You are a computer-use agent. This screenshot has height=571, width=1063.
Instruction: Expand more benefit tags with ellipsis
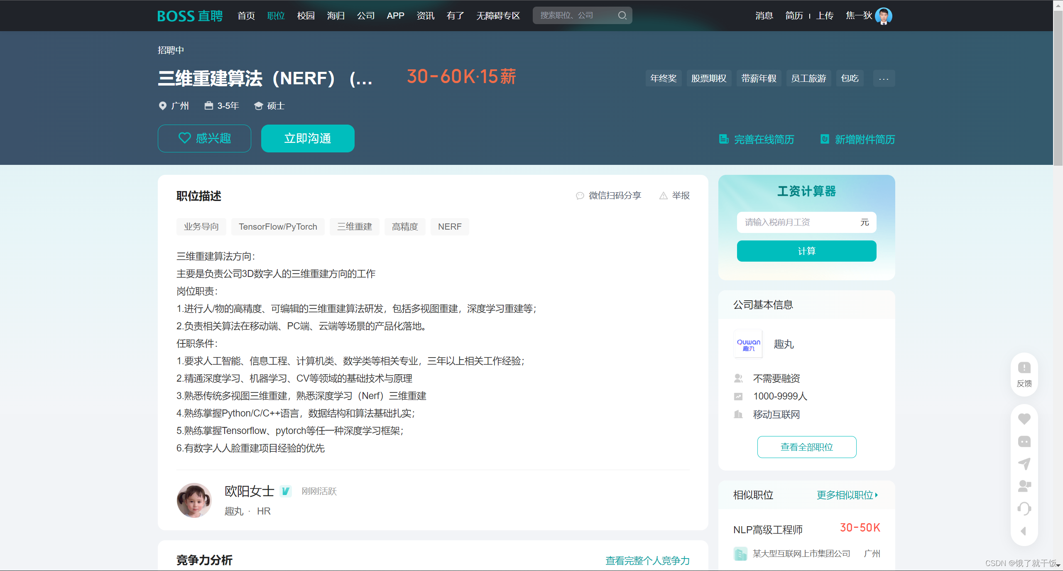click(x=884, y=78)
